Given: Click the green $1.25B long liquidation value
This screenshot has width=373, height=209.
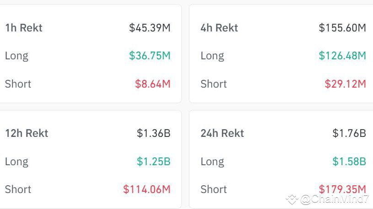Looking at the screenshot, I should [x=154, y=162].
